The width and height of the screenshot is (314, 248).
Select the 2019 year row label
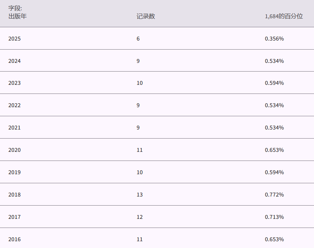tap(14, 172)
